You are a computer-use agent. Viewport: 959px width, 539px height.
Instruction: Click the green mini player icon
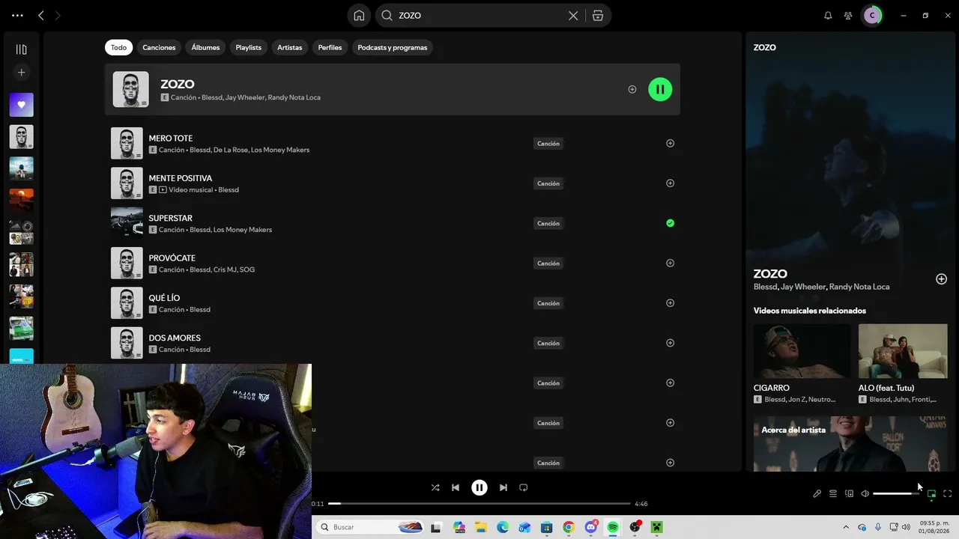(x=932, y=493)
